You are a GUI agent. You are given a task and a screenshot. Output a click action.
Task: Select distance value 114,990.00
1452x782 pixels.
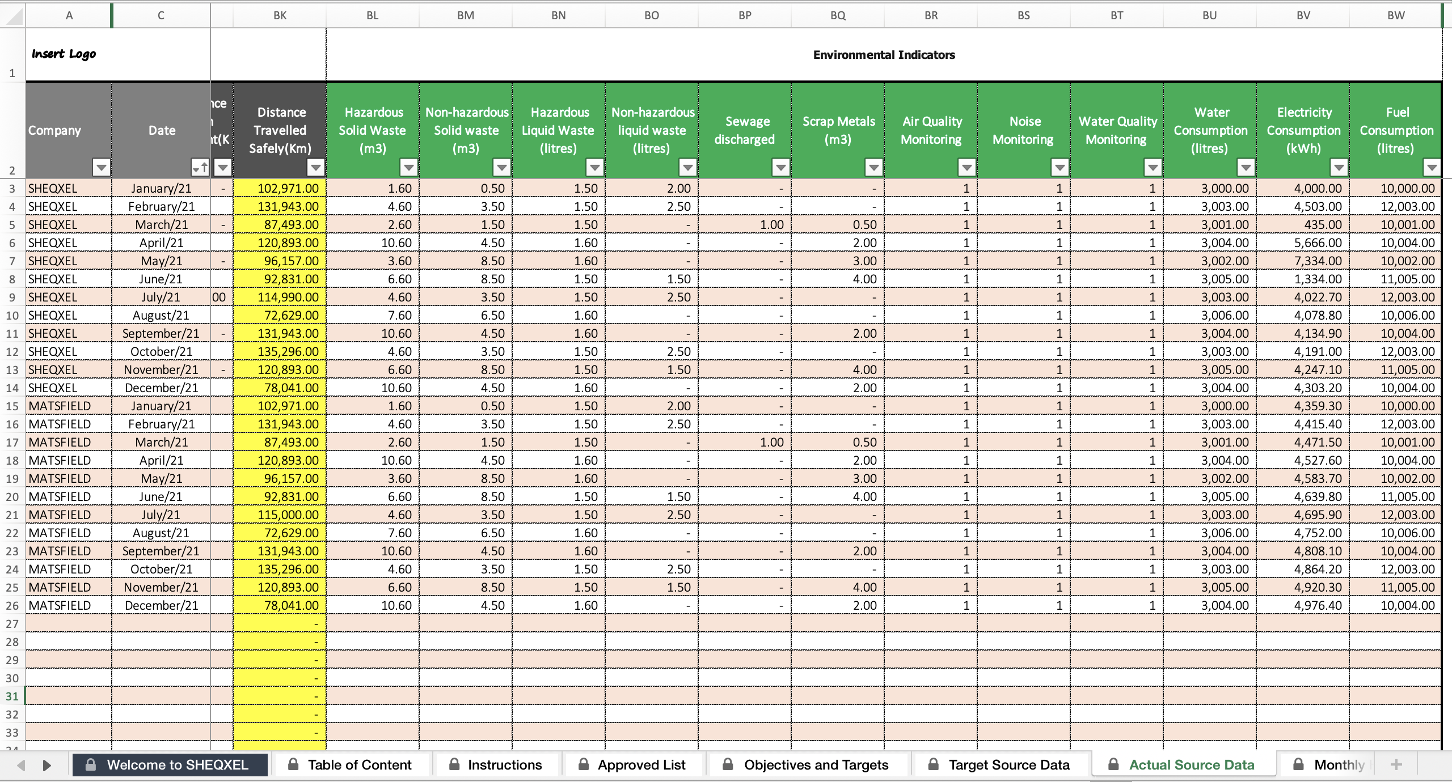coord(280,297)
